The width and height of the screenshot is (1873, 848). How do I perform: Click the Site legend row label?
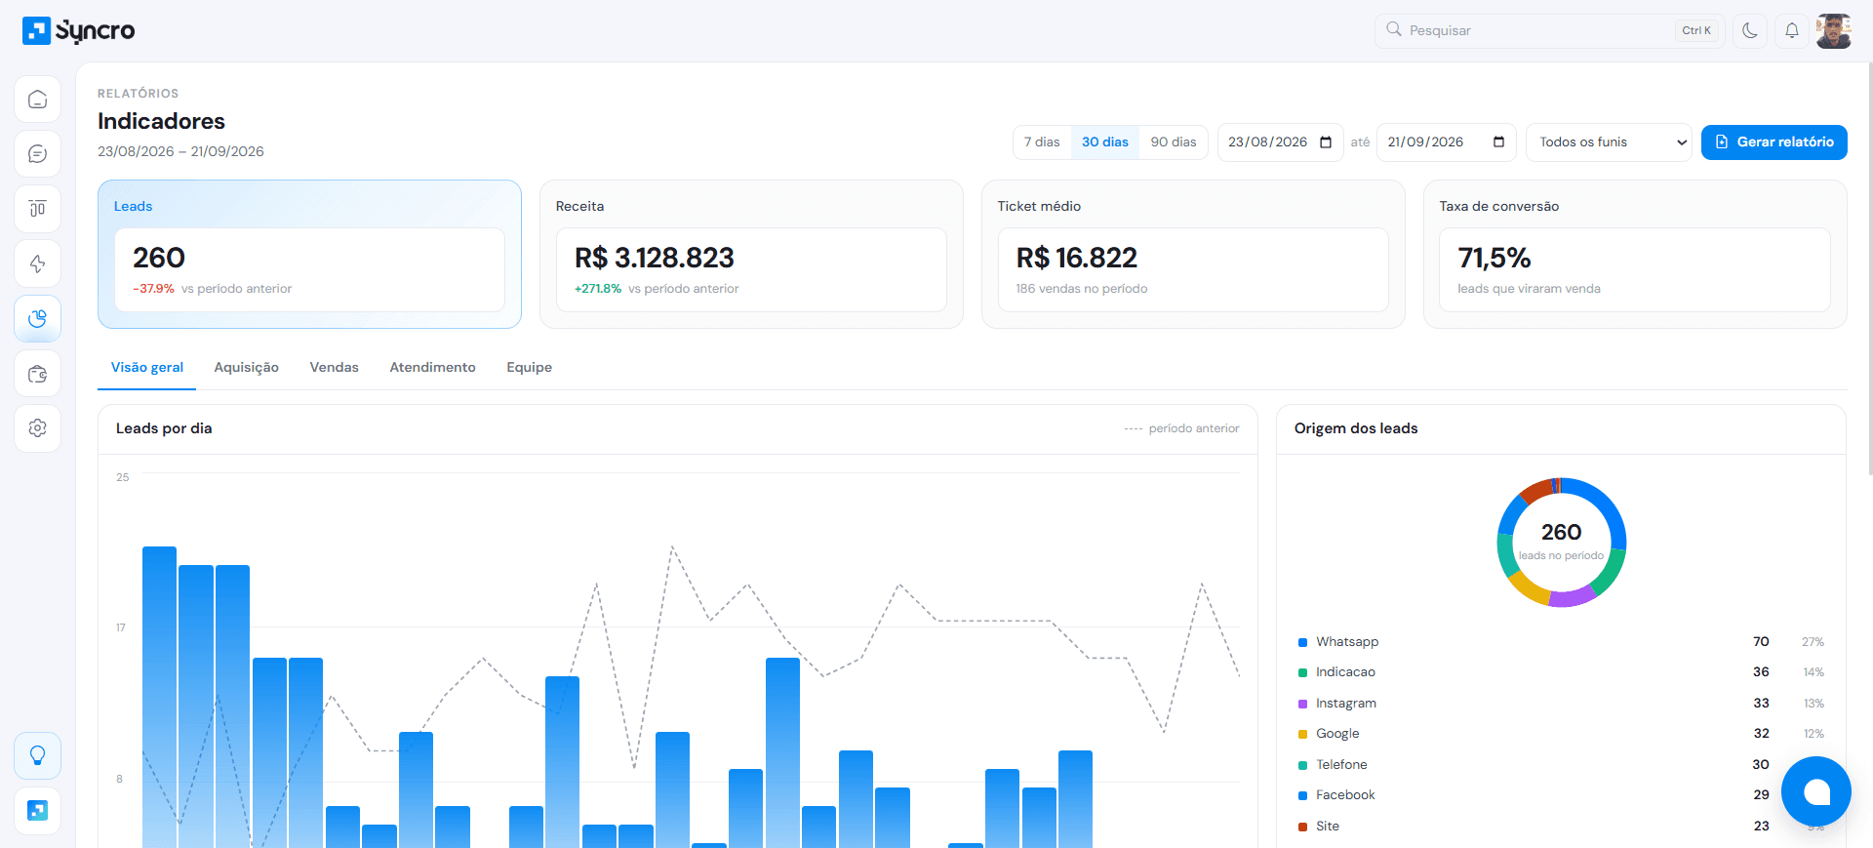[x=1328, y=827]
